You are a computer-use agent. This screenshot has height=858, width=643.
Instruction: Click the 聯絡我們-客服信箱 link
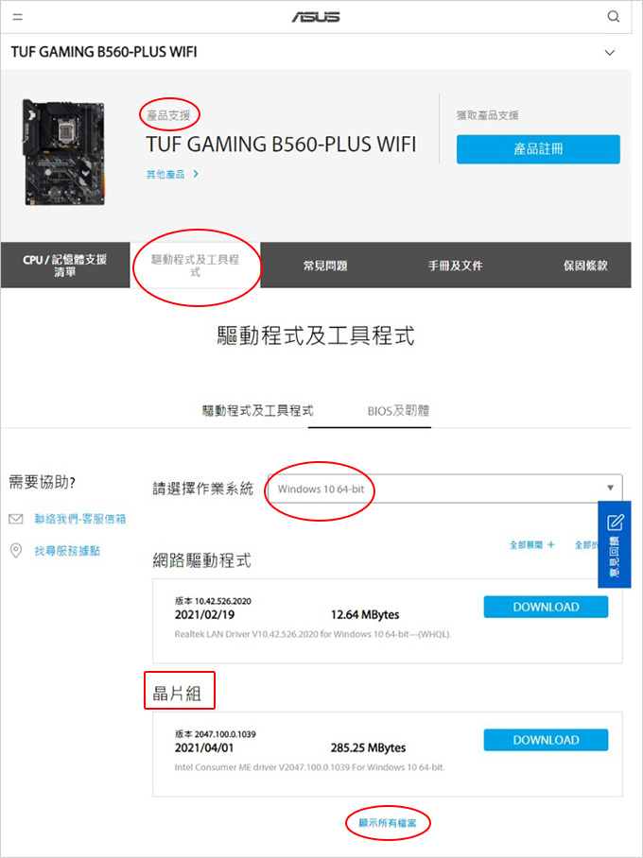tap(80, 519)
